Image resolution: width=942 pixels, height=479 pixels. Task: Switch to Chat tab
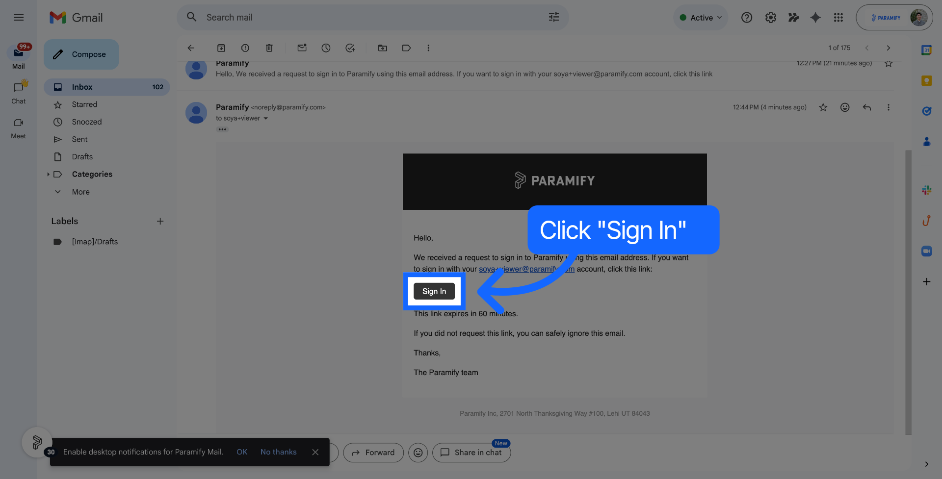pyautogui.click(x=19, y=93)
